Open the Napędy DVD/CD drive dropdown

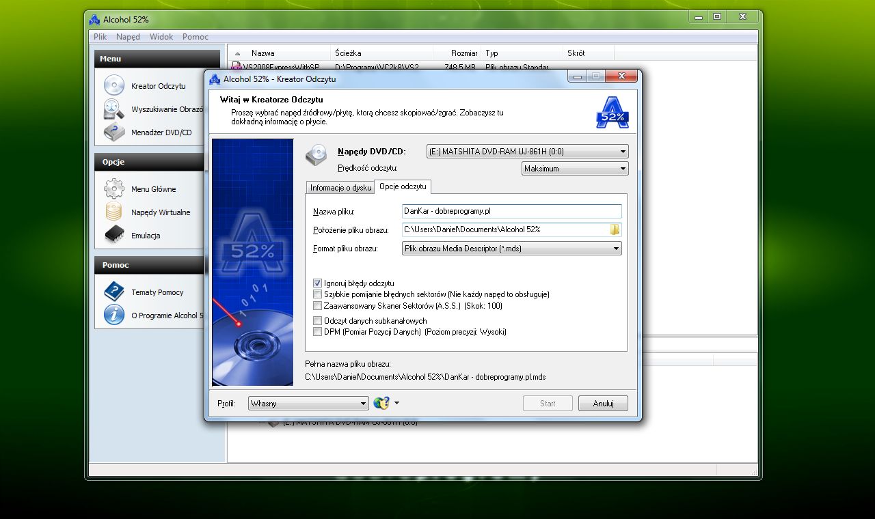click(527, 152)
